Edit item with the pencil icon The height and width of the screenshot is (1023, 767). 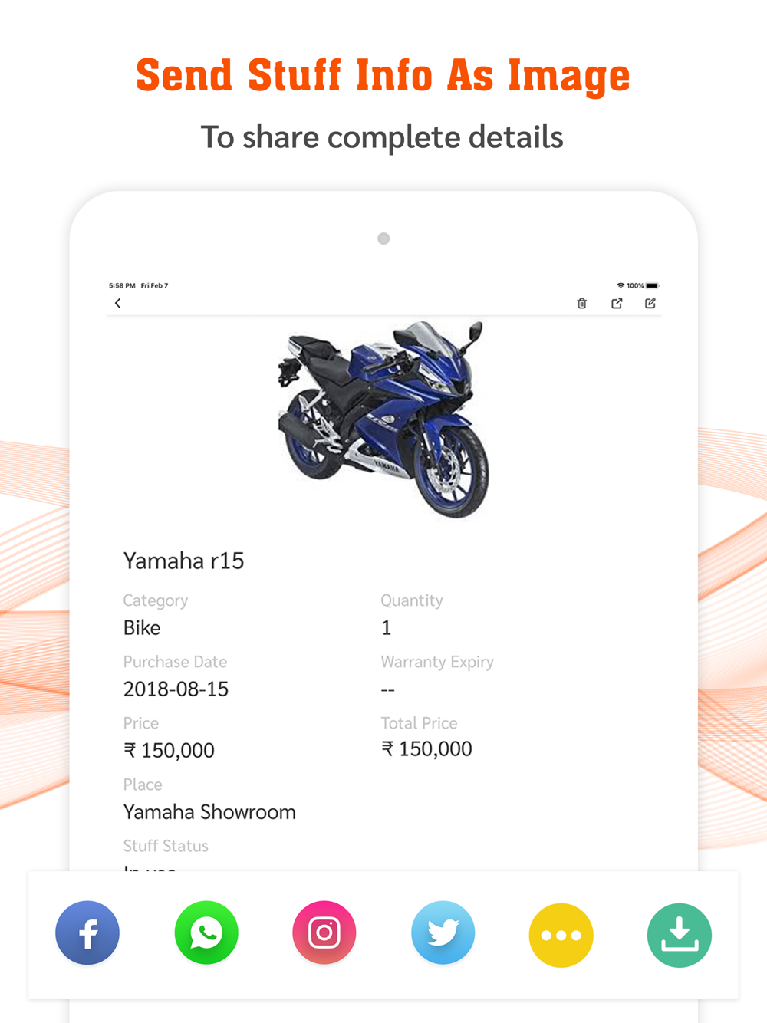click(650, 304)
